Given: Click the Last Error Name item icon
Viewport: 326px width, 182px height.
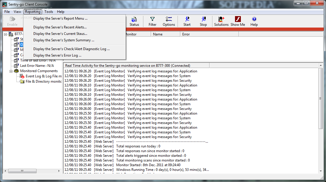Looking at the screenshot, I should (x=16, y=66).
